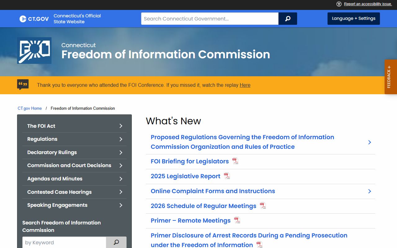Open Online Complaint Forms and Instructions link
The image size is (397, 248).
(213, 191)
